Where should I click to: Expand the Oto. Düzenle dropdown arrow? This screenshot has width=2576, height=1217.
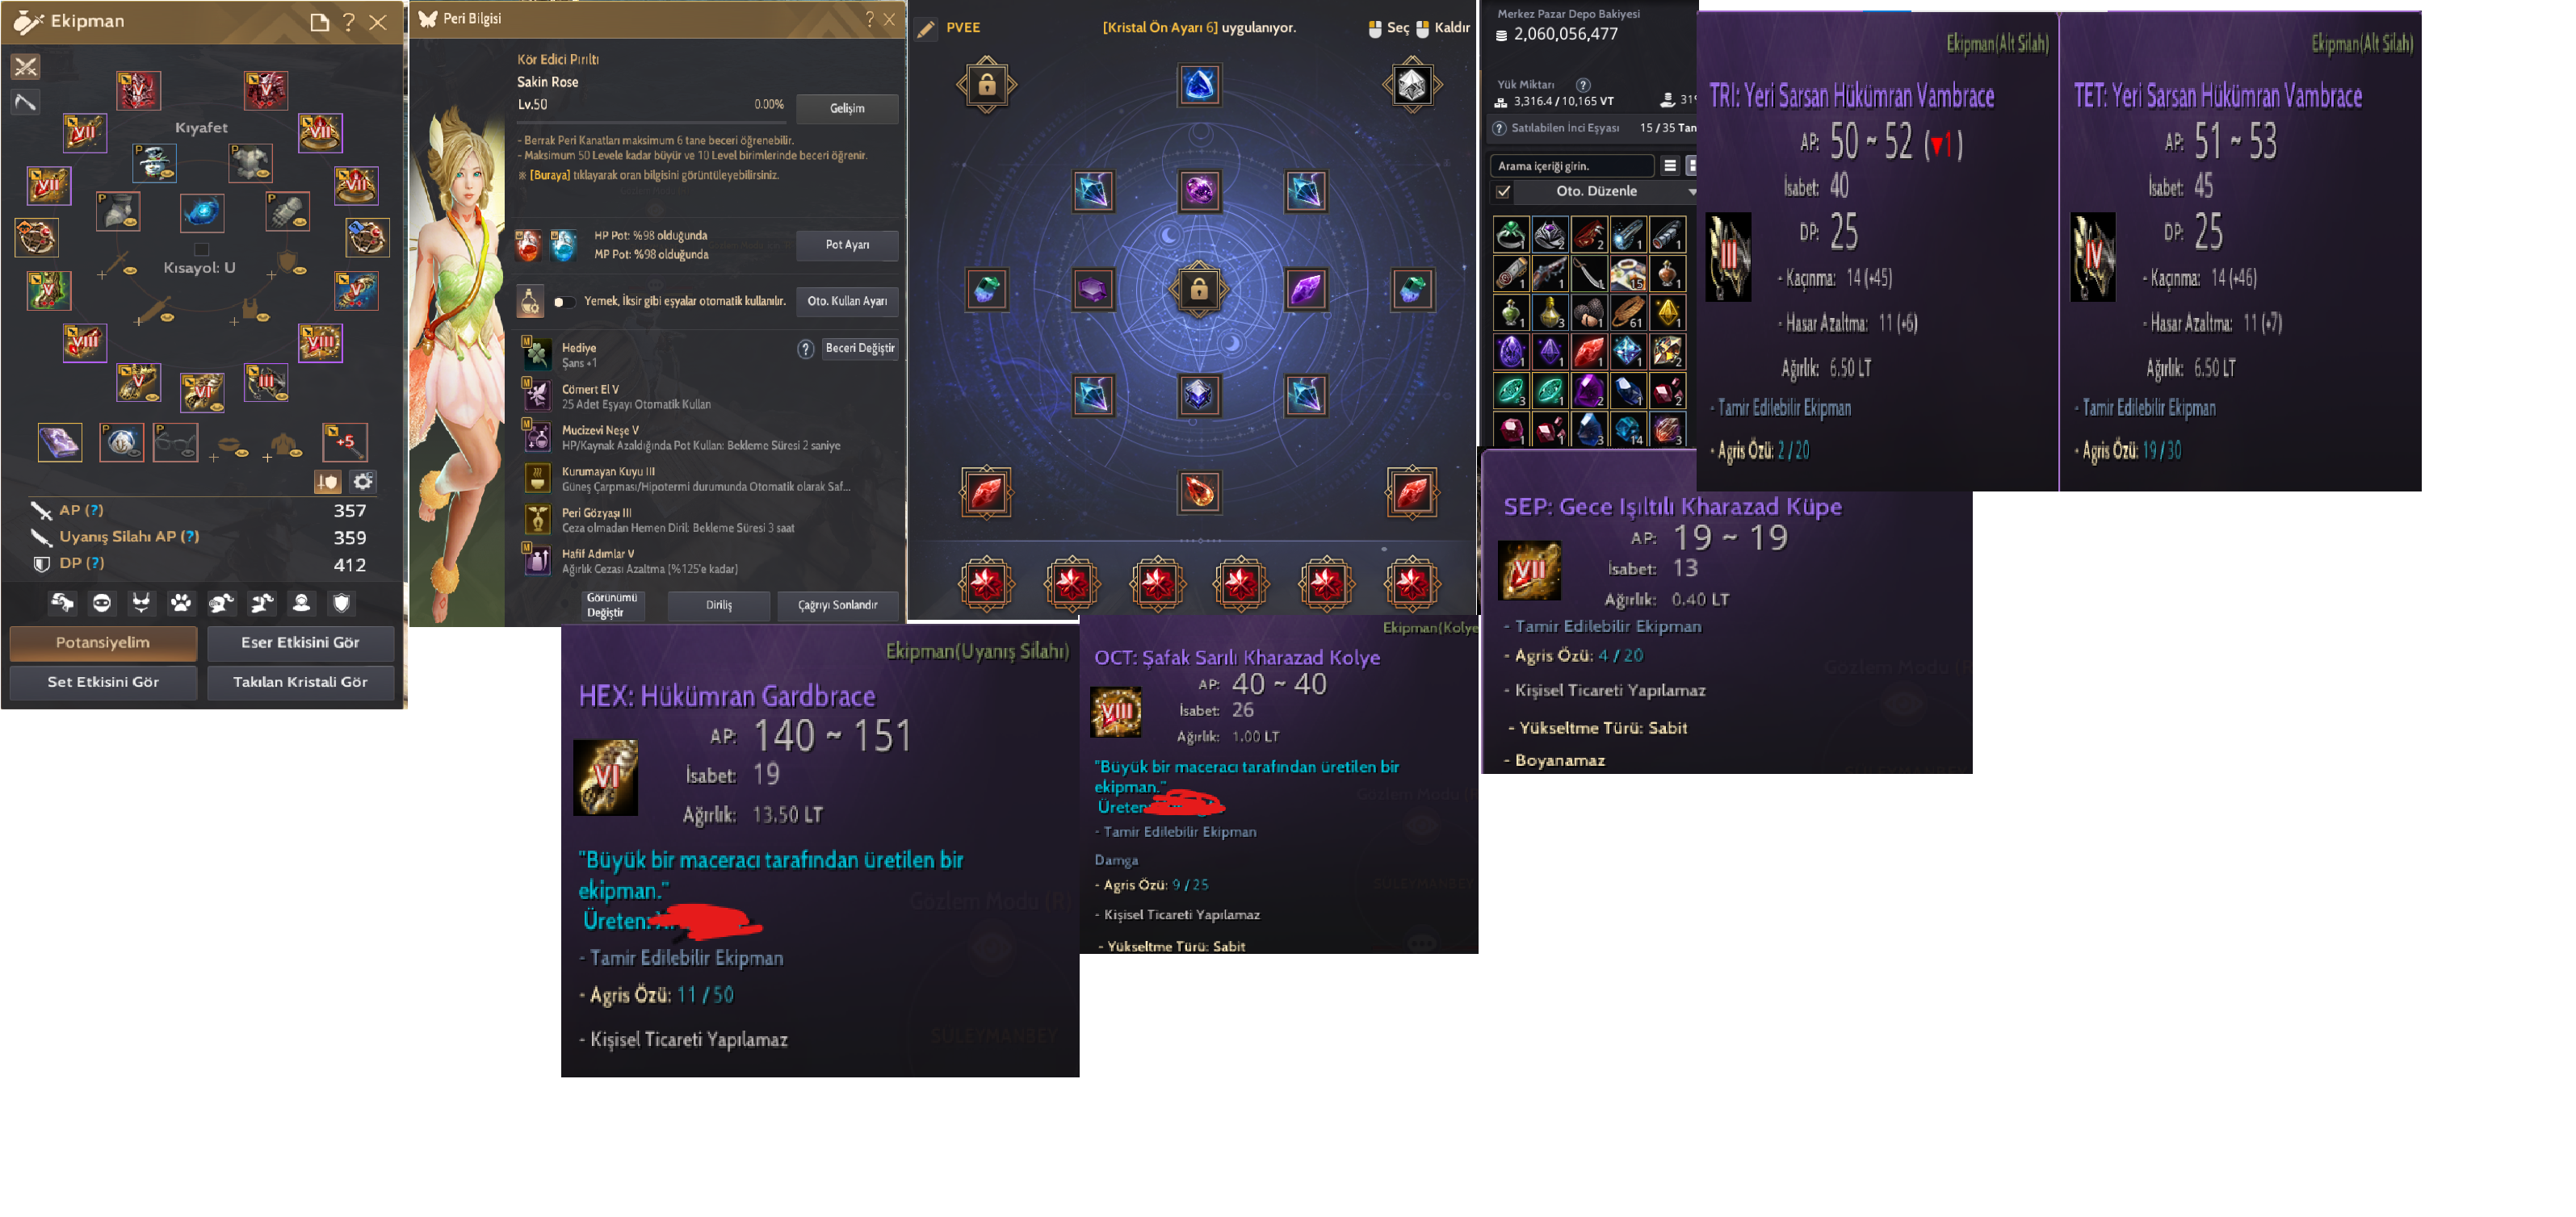click(x=1691, y=190)
